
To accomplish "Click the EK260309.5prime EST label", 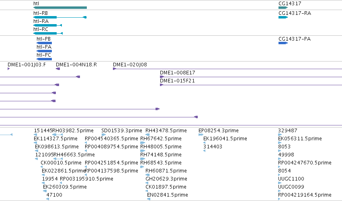I will tap(65, 187).
